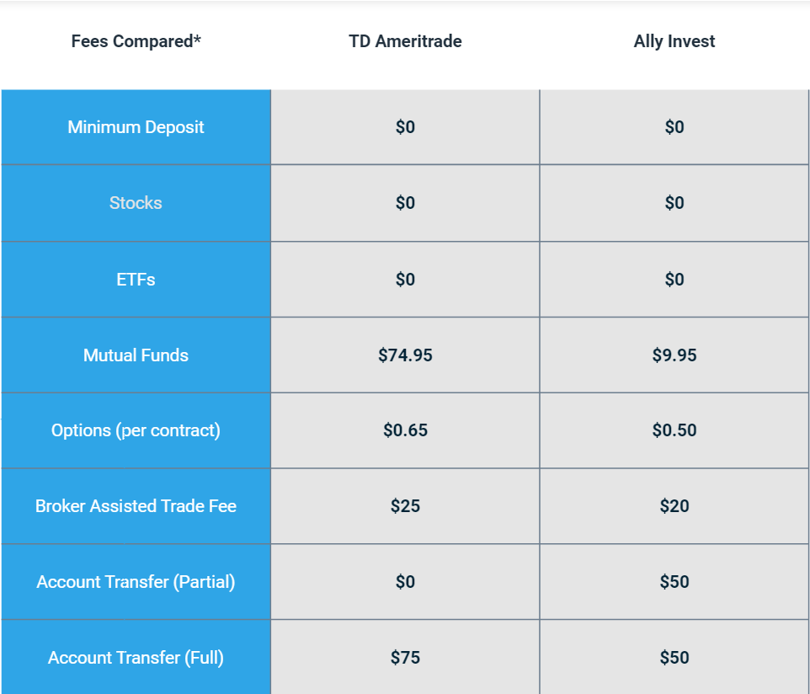Viewport: 810px width, 694px height.
Task: Click the Mutual Funds row label
Action: tap(136, 355)
